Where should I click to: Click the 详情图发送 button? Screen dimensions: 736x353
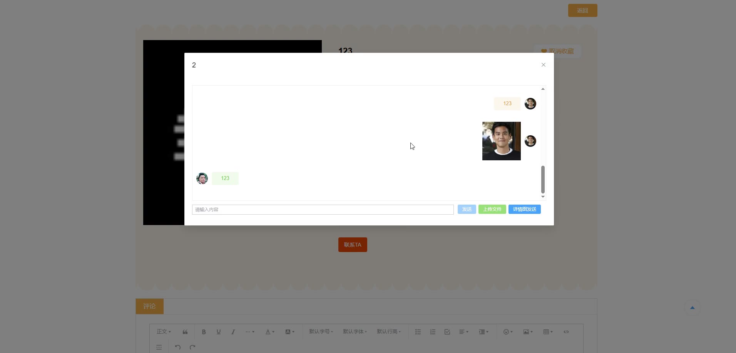(525, 209)
